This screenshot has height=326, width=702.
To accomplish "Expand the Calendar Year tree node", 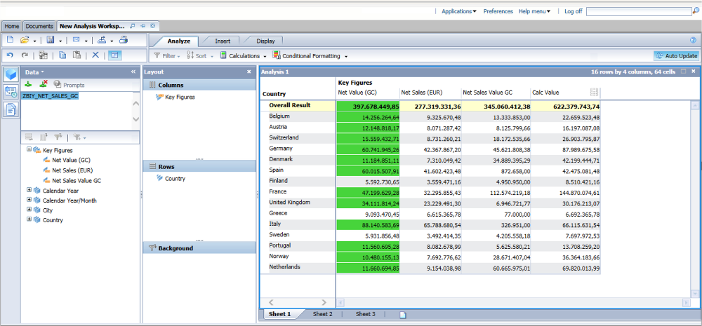I will click(29, 190).
